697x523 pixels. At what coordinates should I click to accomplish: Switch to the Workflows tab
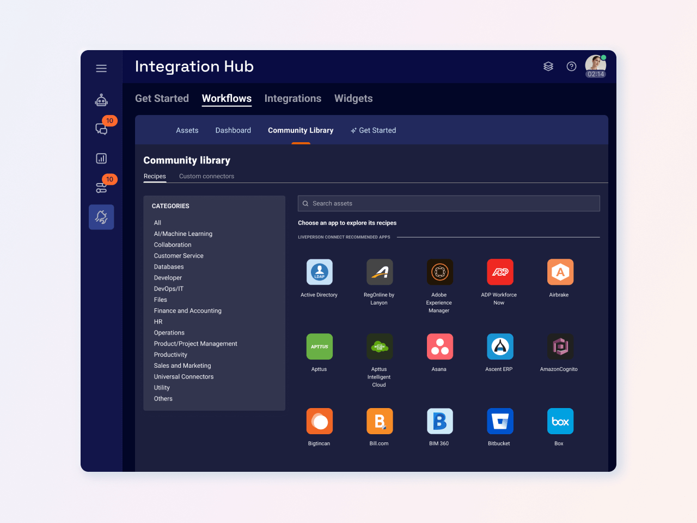click(x=227, y=99)
